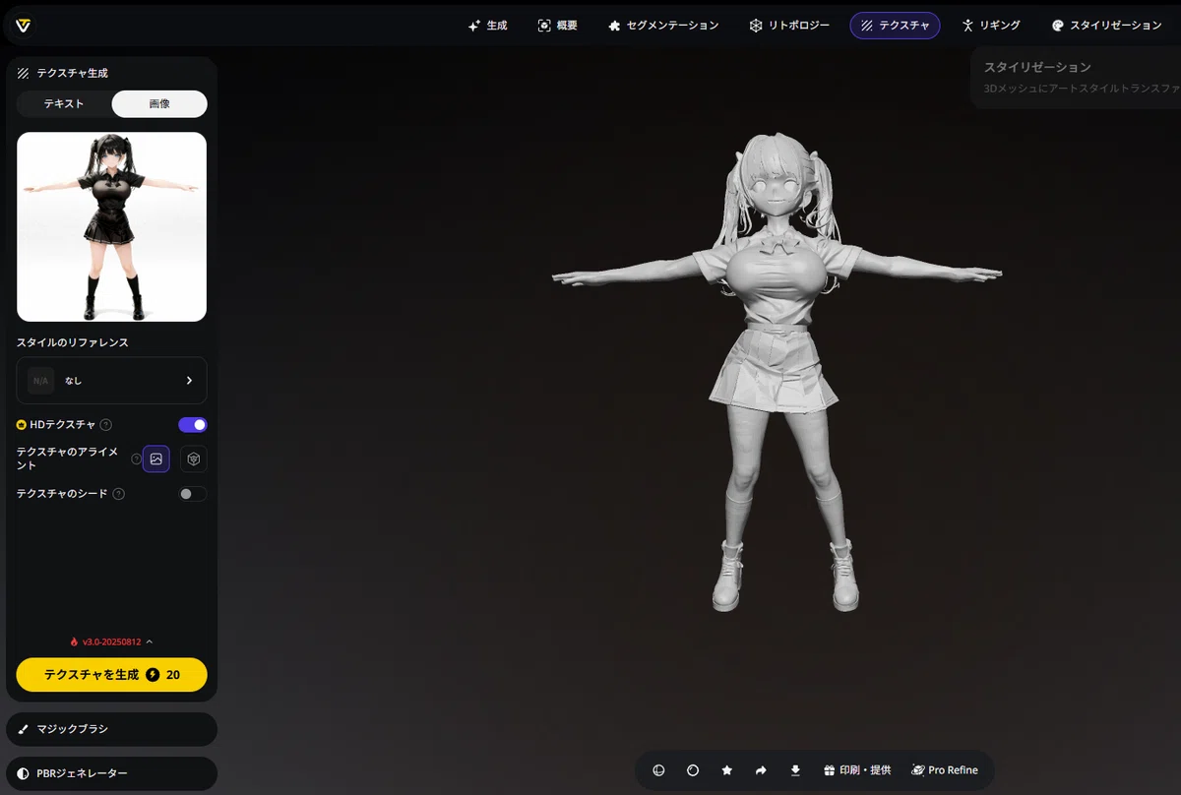Click the Pro Refine button
This screenshot has height=795, width=1181.
(x=945, y=770)
